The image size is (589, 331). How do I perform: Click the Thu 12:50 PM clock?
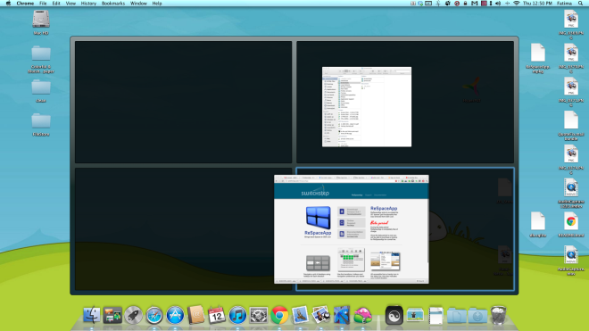pyautogui.click(x=537, y=3)
